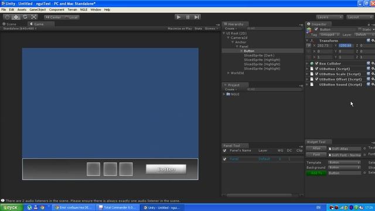Select the Hand tool in toolbar
This screenshot has width=375, height=211.
tap(7, 17)
